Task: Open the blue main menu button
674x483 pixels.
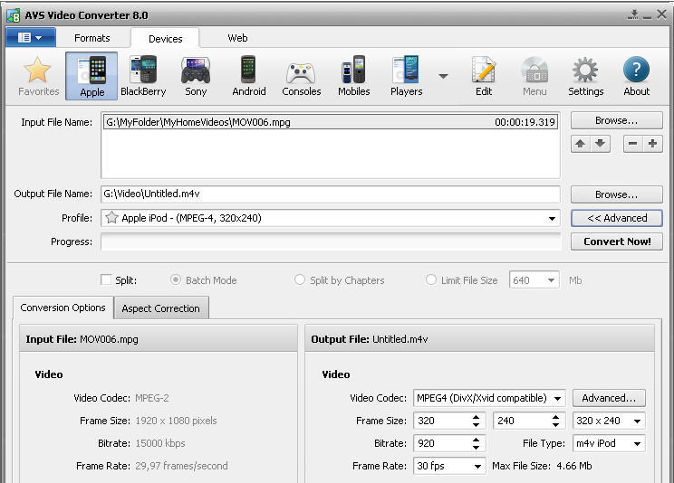Action: click(31, 38)
